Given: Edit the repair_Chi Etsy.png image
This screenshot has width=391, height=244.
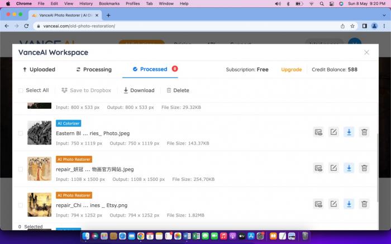Looking at the screenshot, I should [333, 204].
